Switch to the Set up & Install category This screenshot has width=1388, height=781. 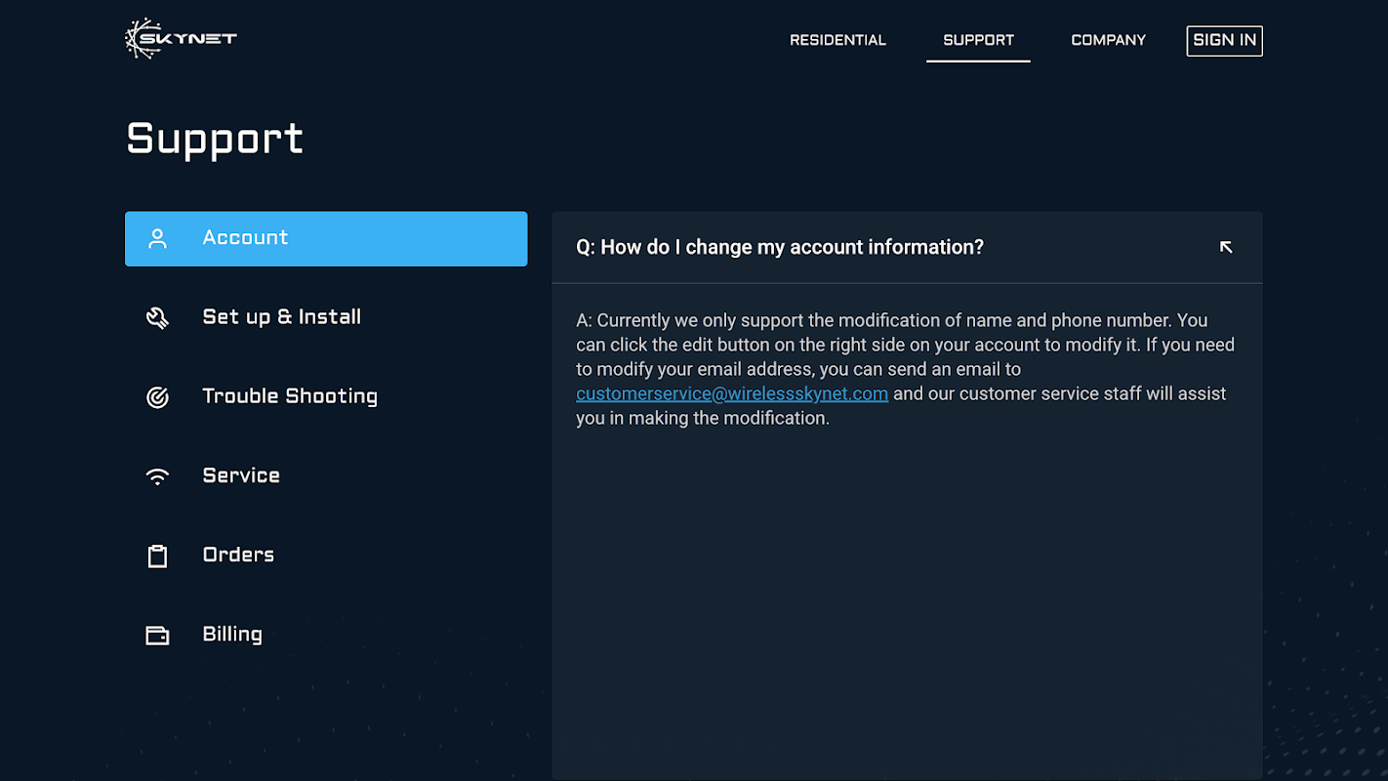tap(281, 317)
